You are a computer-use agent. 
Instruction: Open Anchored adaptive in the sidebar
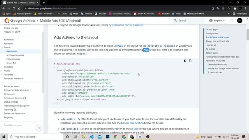(15, 55)
